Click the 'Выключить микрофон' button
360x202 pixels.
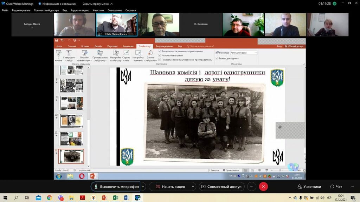(x=116, y=187)
